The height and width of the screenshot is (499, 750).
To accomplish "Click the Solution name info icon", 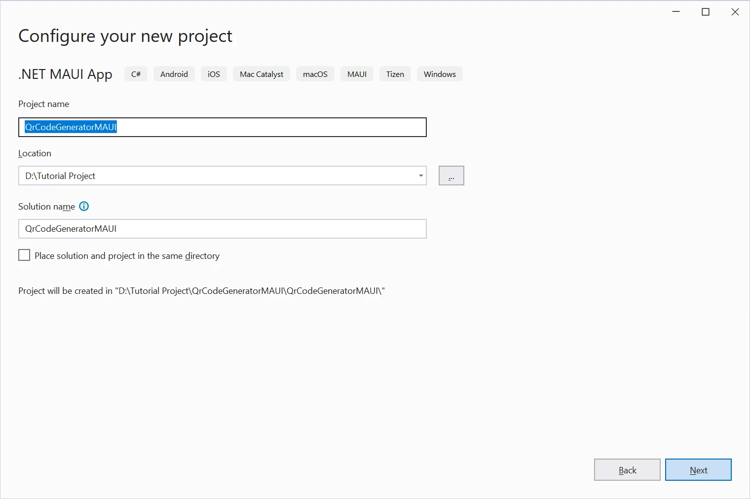I will pos(84,207).
